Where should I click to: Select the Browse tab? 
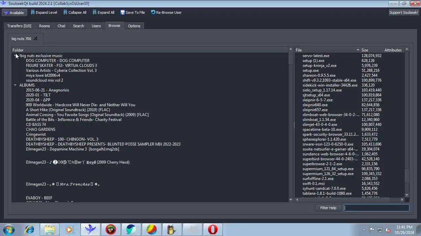114,26
